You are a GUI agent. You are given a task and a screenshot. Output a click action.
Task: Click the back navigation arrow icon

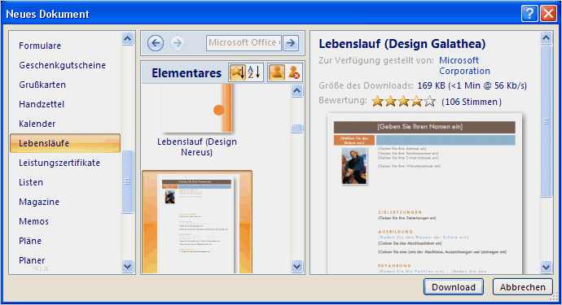click(156, 43)
